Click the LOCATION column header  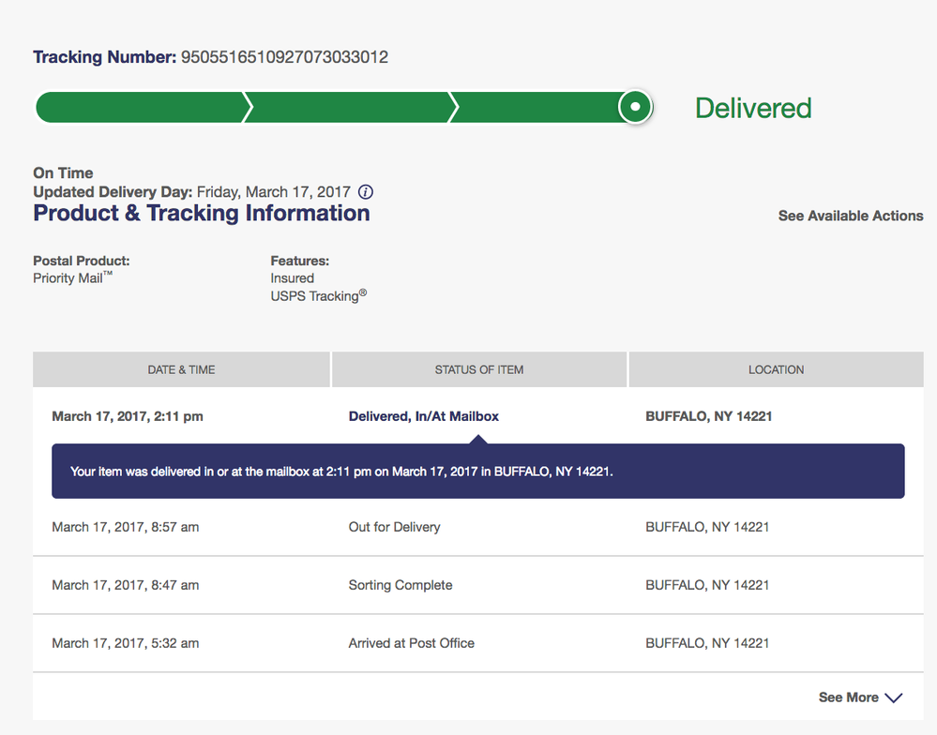(777, 369)
